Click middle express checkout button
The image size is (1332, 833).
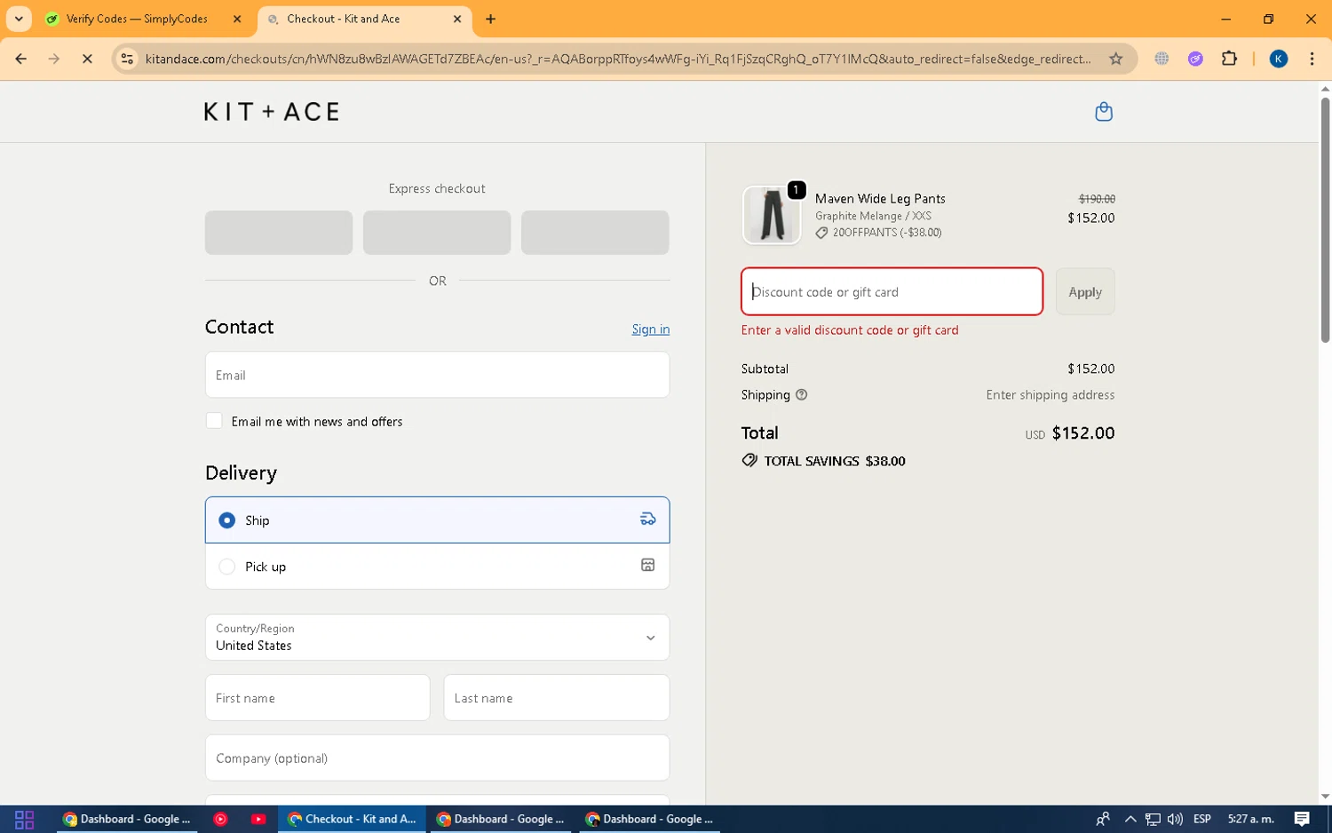[437, 233]
